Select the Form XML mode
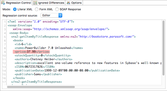The image size is (167, 91). (x=37, y=9)
